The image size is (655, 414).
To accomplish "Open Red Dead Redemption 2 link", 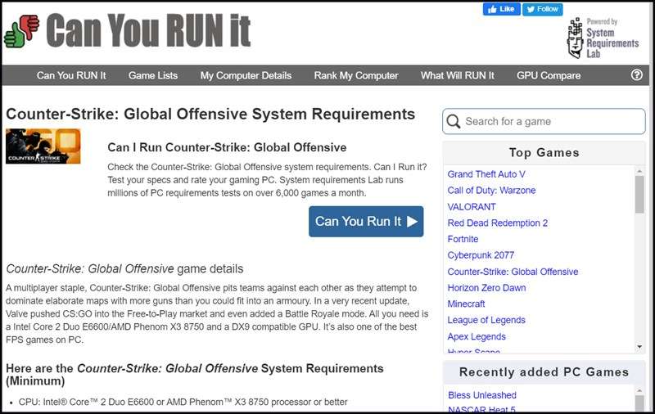I will [x=498, y=223].
